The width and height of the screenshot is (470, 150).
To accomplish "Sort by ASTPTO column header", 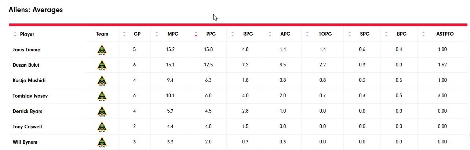I will 445,34.
